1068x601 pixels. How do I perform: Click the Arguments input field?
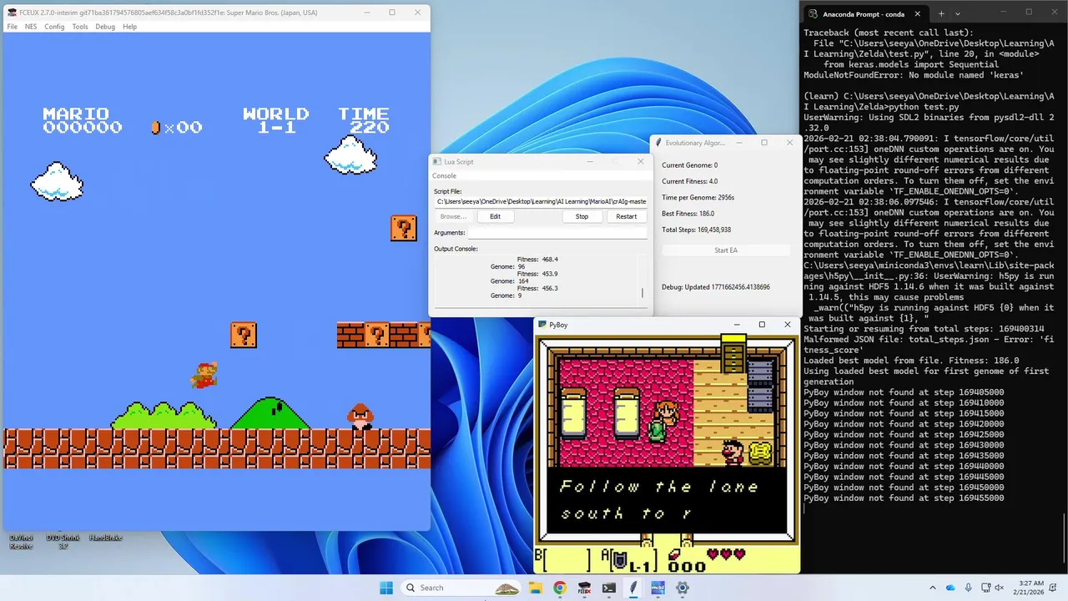click(557, 233)
